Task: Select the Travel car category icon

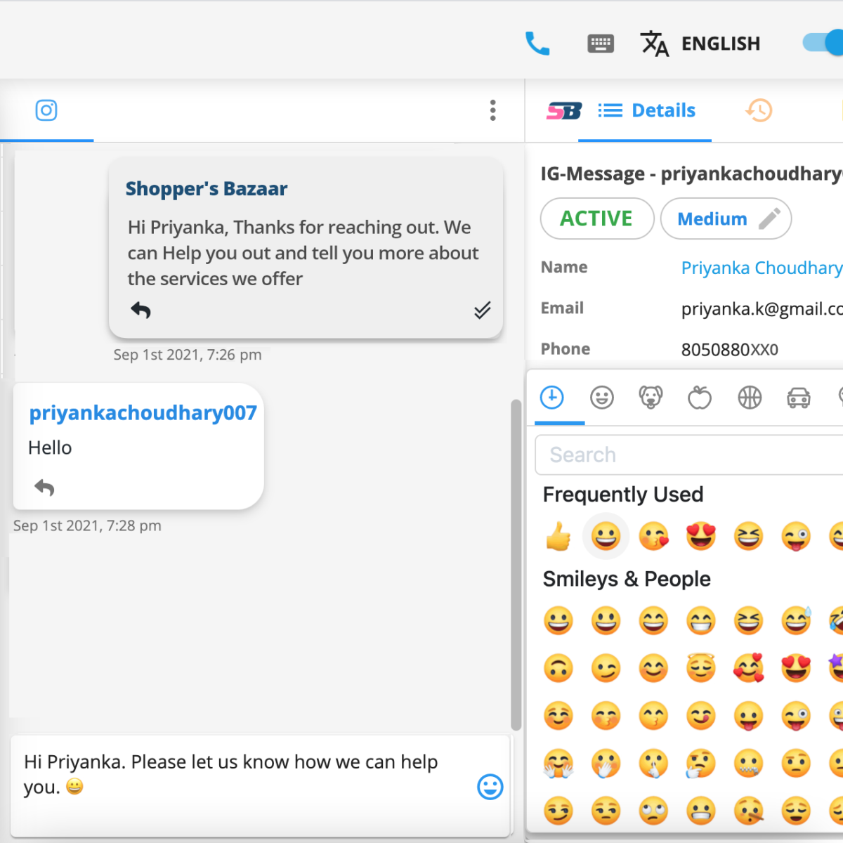Action: click(799, 398)
